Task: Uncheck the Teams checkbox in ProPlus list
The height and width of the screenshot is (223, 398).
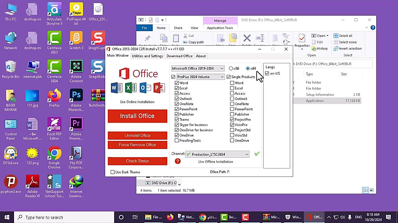Action: click(x=177, y=120)
